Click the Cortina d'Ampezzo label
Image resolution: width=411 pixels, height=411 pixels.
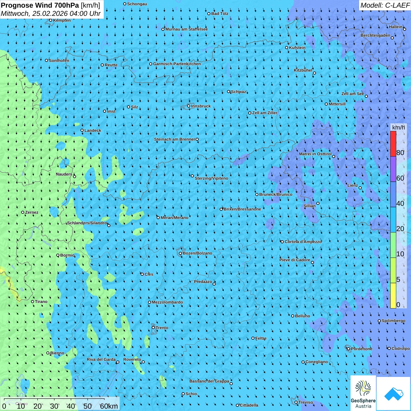point(303,242)
